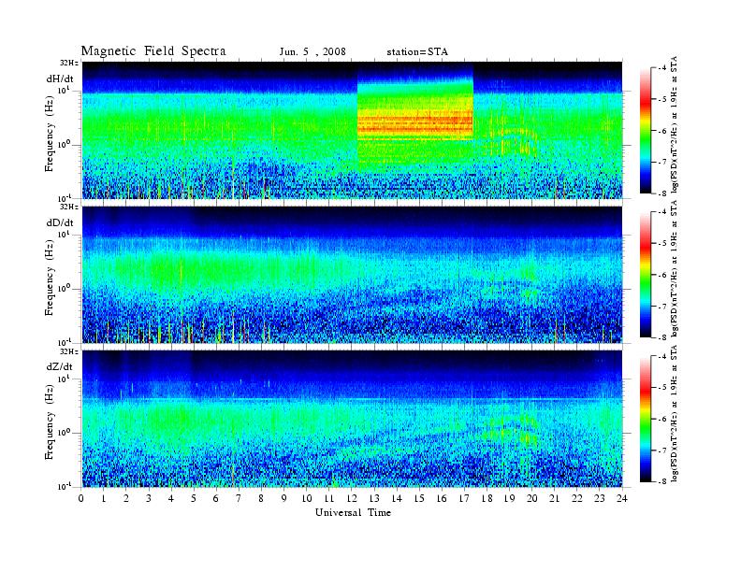Click hour tick label "9" on time axis

click(x=284, y=498)
